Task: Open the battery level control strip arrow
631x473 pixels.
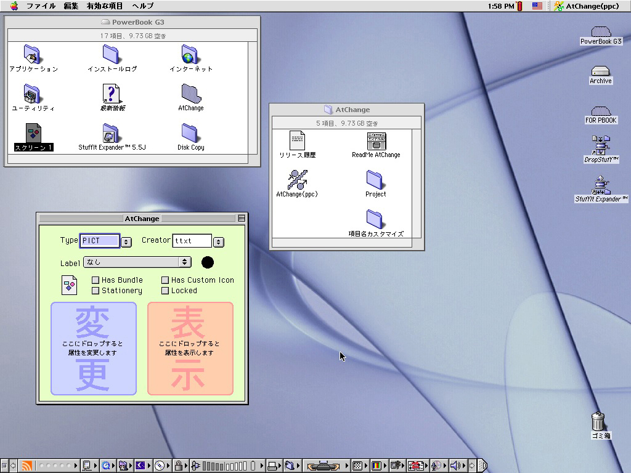Action: point(262,466)
